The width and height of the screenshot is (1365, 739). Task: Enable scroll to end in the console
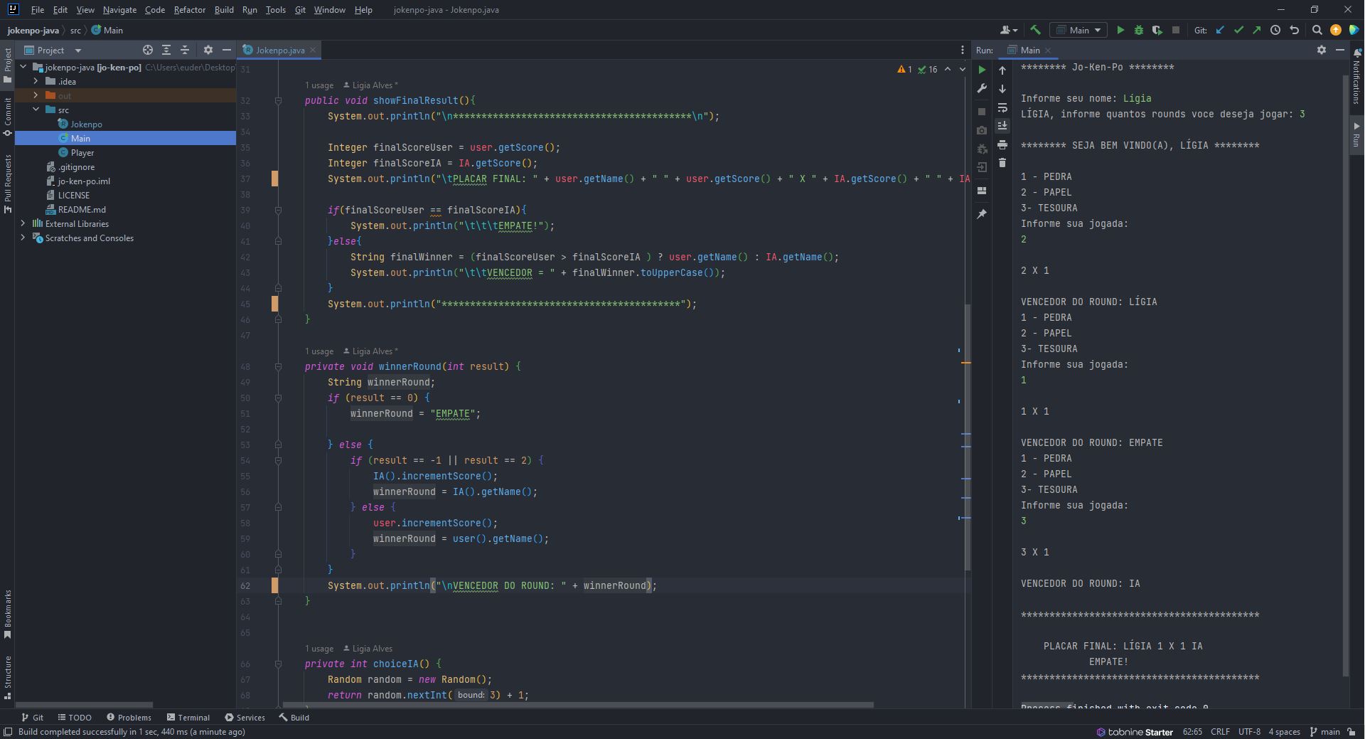(1003, 126)
